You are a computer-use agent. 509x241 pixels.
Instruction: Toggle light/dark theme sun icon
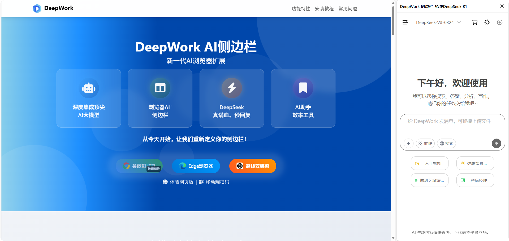(x=487, y=22)
